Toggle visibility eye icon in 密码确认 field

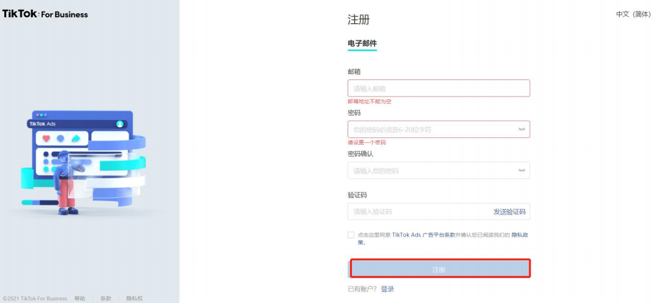point(522,170)
